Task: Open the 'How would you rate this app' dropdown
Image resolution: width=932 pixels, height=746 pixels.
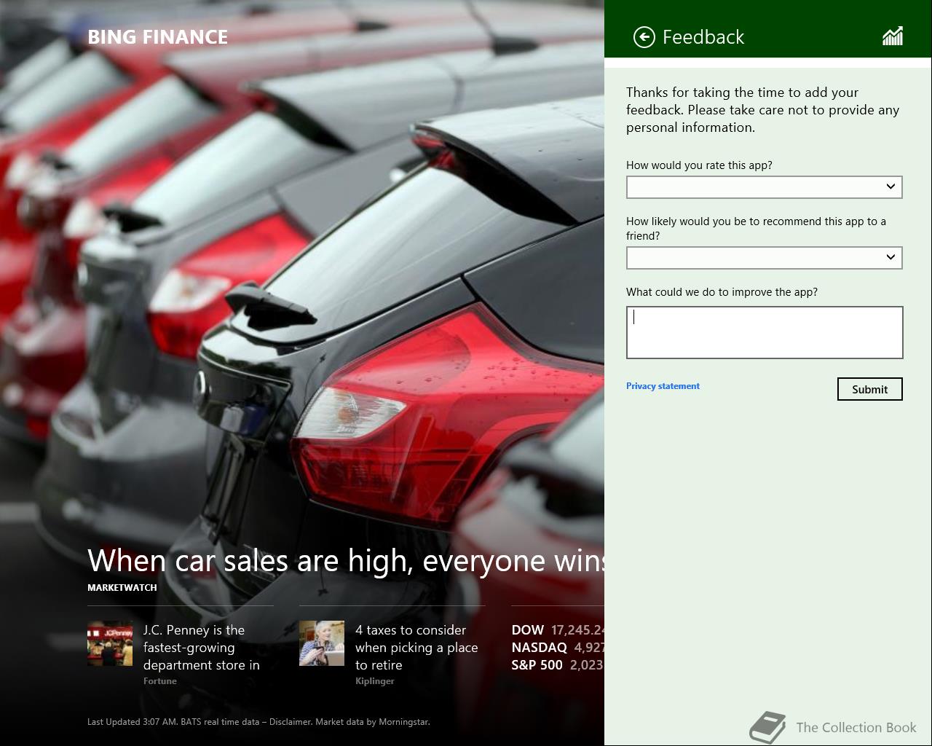Action: (x=765, y=187)
